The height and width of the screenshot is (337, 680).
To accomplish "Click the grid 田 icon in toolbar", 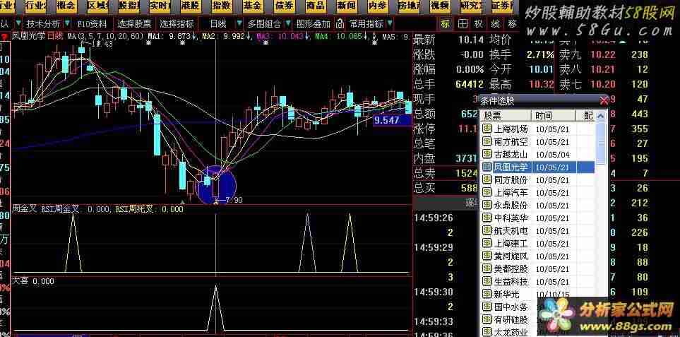I will click(x=463, y=23).
